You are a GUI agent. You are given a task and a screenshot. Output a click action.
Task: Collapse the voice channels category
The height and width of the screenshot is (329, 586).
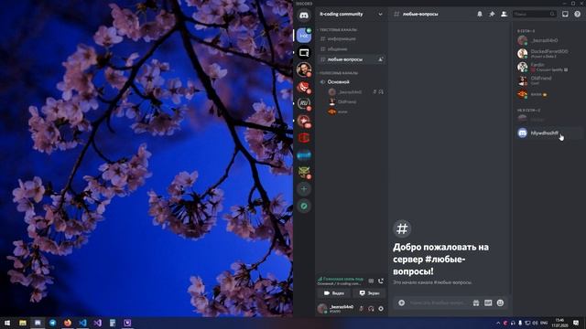(x=338, y=73)
